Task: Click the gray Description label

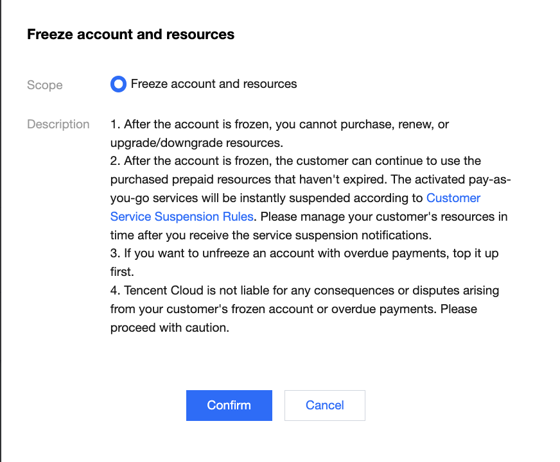Action: (58, 124)
